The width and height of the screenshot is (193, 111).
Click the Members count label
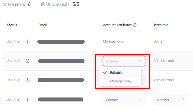(x=16, y=5)
